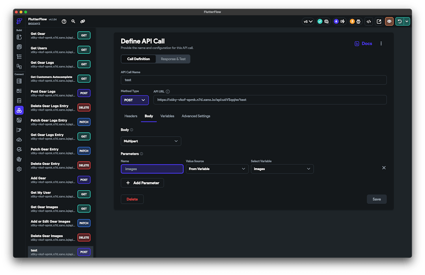This screenshot has width=425, height=275.
Task: Open the App State document icon
Action: 19,101
